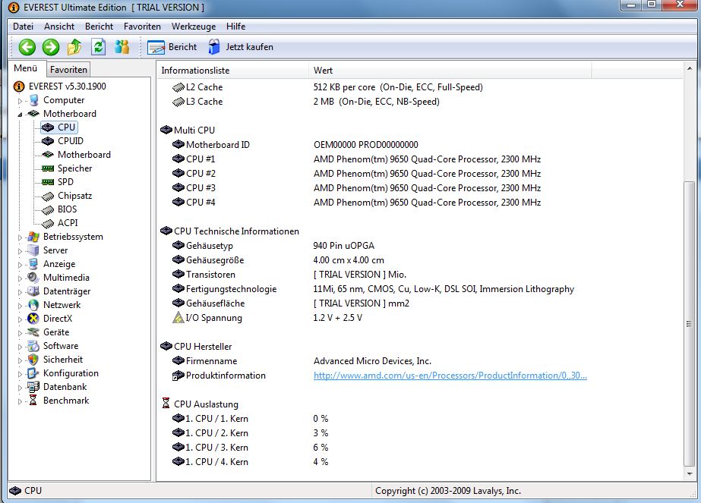701x503 pixels.
Task: Expand the Datenträger tree node
Action: 20,292
